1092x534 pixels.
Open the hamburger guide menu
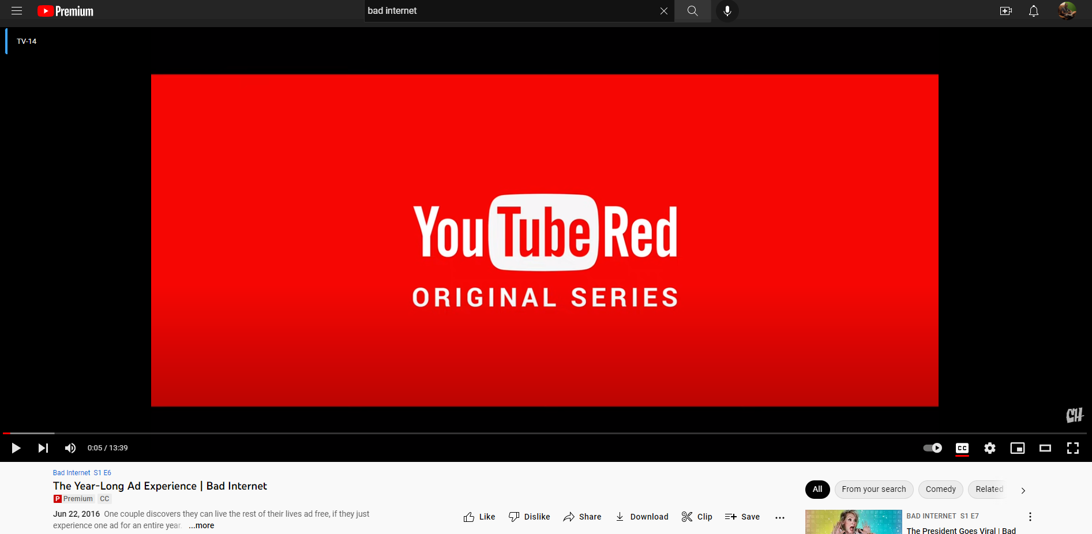click(x=17, y=11)
